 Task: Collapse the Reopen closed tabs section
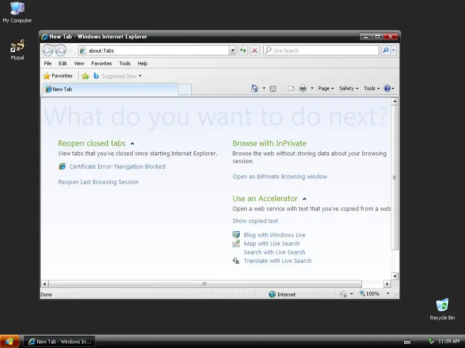[132, 144]
